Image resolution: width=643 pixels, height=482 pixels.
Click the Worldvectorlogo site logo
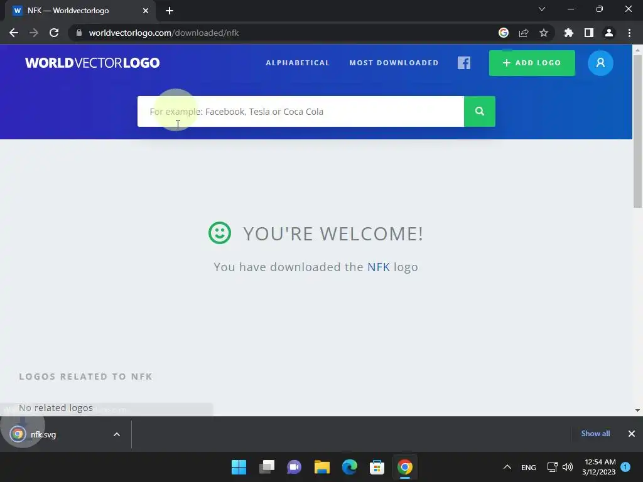pos(92,63)
